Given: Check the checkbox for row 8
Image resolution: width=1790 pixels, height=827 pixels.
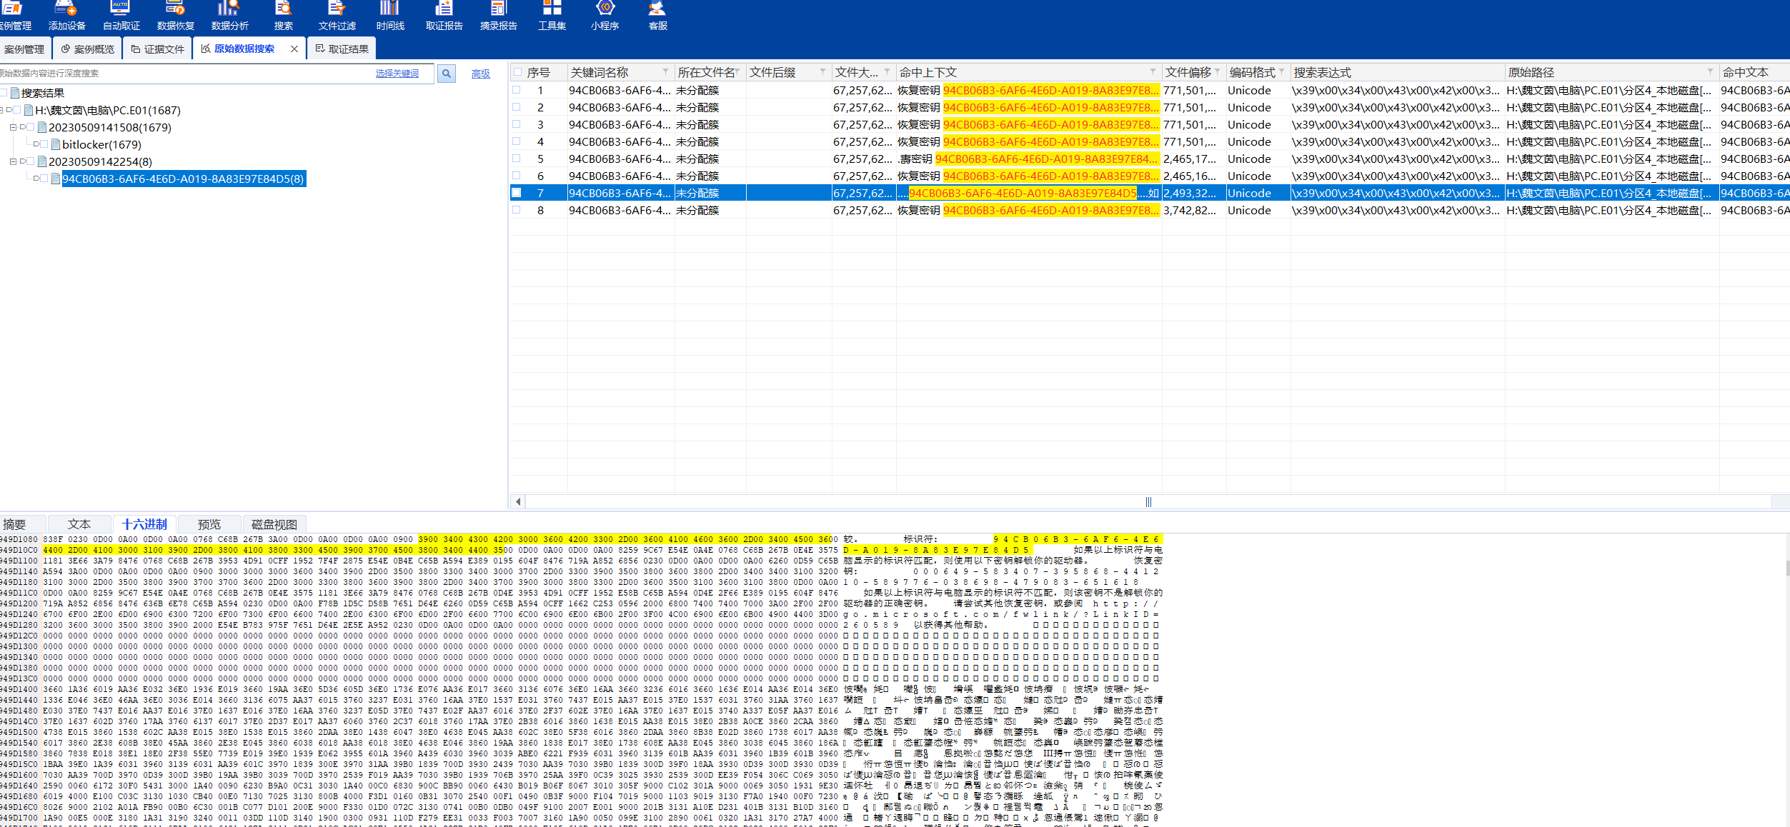Looking at the screenshot, I should [x=517, y=210].
